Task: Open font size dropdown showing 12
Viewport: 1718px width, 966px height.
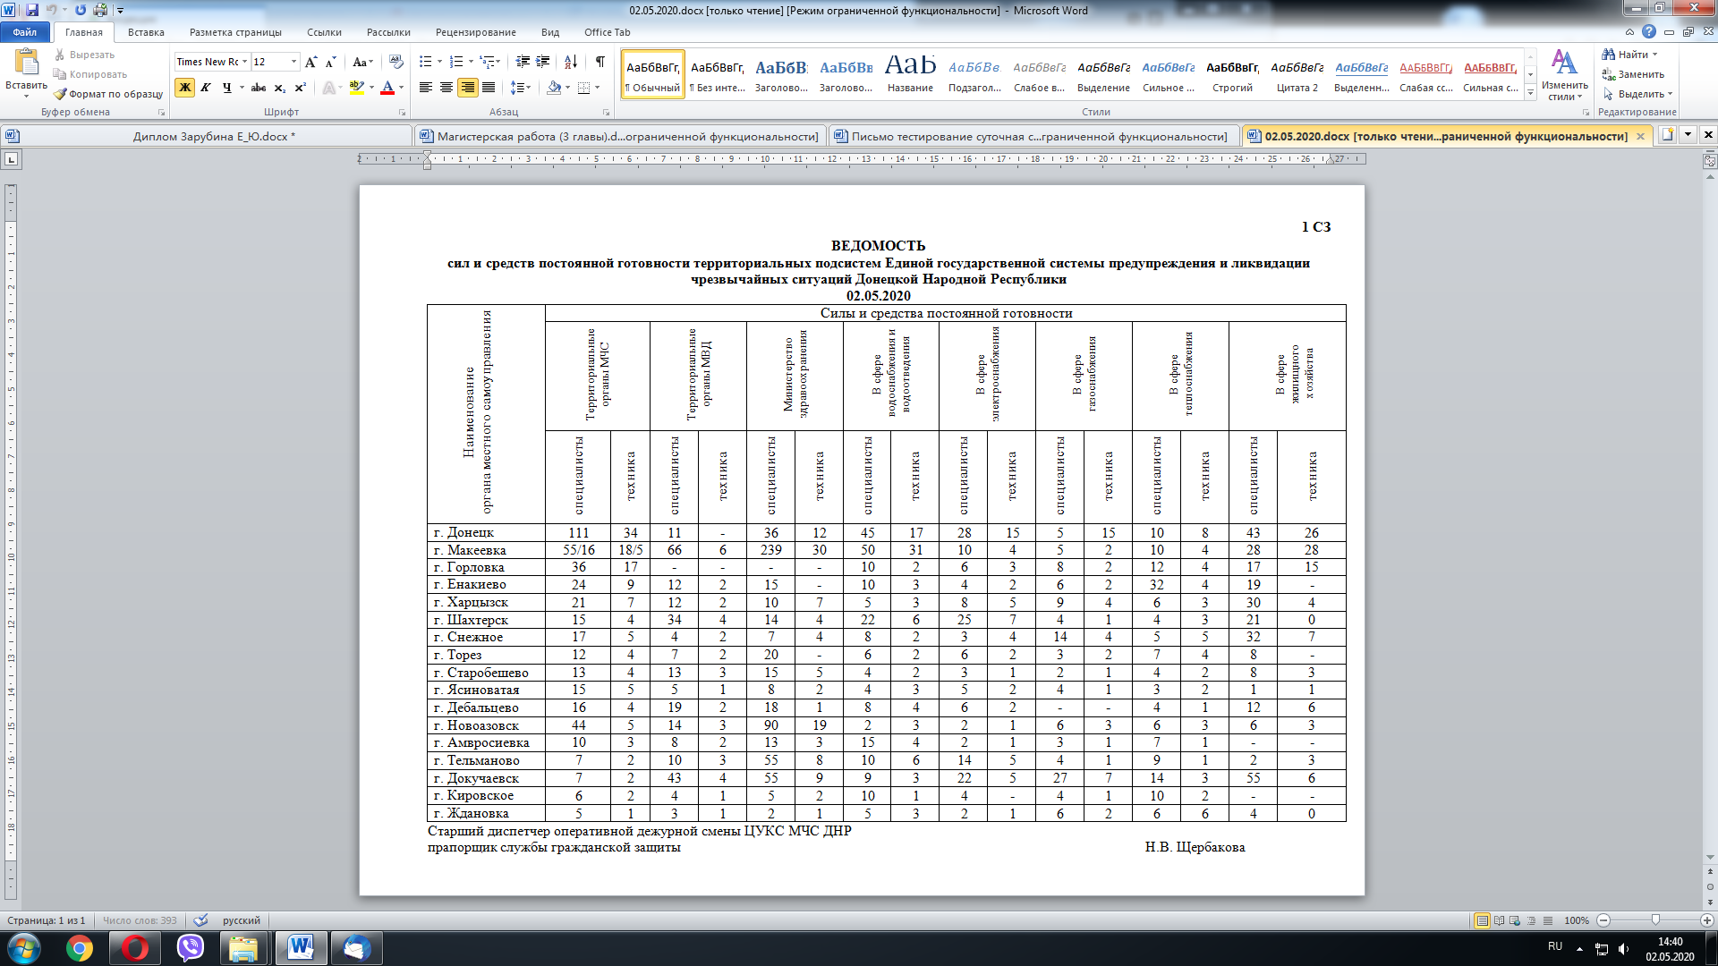Action: (293, 62)
